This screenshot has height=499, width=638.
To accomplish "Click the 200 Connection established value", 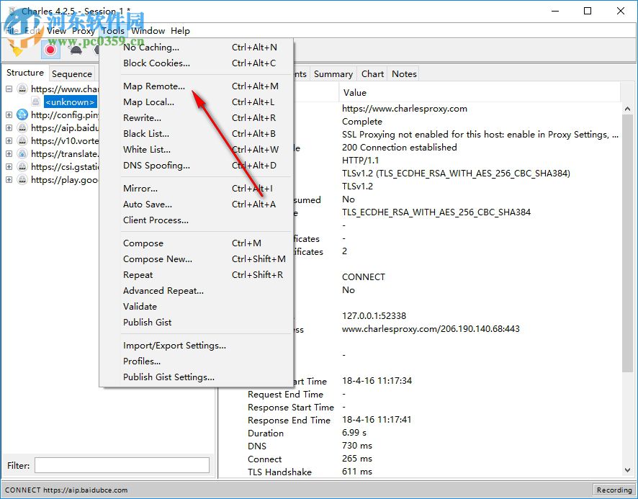I will (x=399, y=148).
